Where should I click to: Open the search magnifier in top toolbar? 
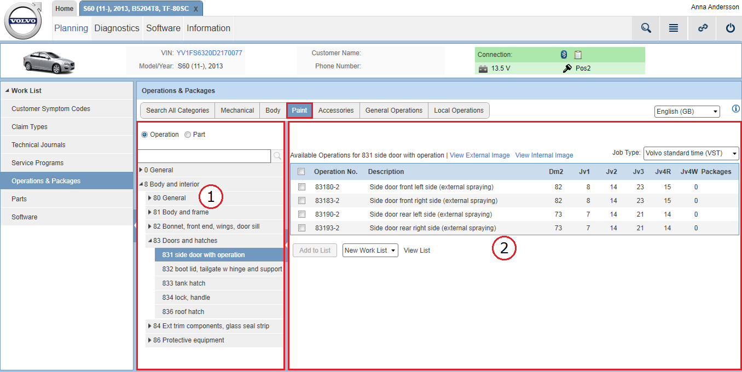click(646, 28)
